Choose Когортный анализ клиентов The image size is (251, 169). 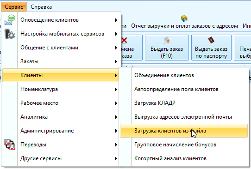pyautogui.click(x=184, y=158)
